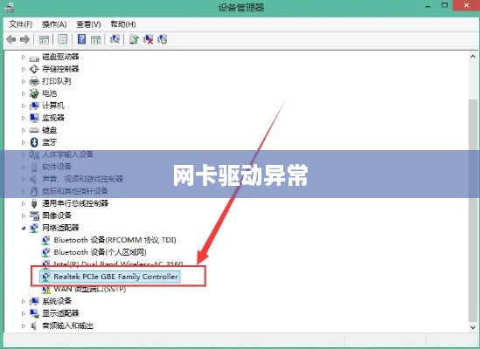Toggle the show/hide console tree icon

[x=44, y=39]
